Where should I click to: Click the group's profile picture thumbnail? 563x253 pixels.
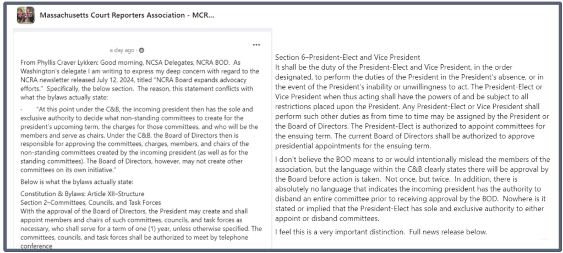[x=26, y=15]
